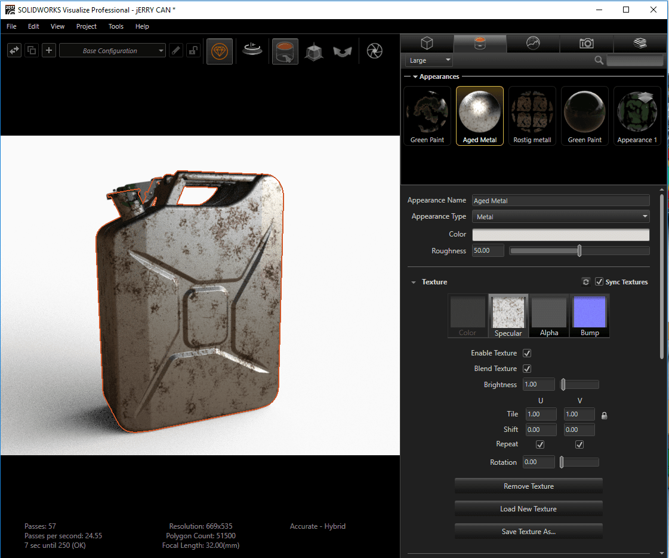
Task: Click the add configuration plus icon
Action: pos(49,51)
